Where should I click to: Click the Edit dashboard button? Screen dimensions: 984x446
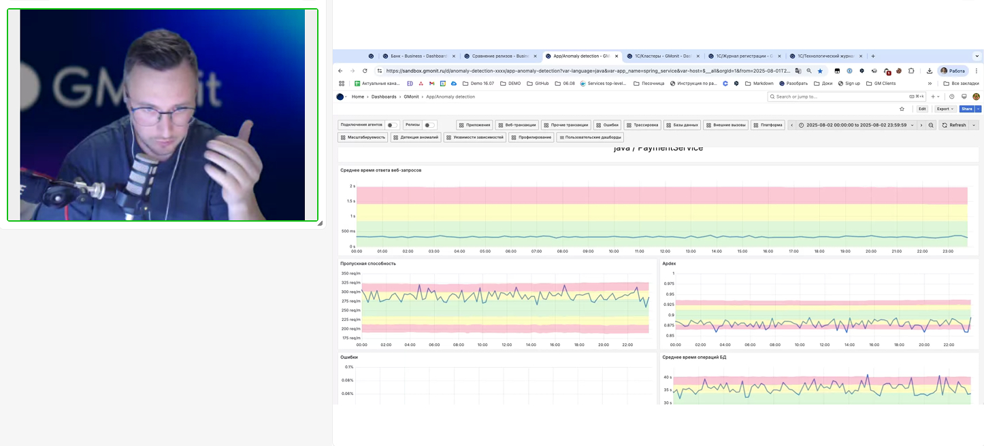(x=922, y=109)
